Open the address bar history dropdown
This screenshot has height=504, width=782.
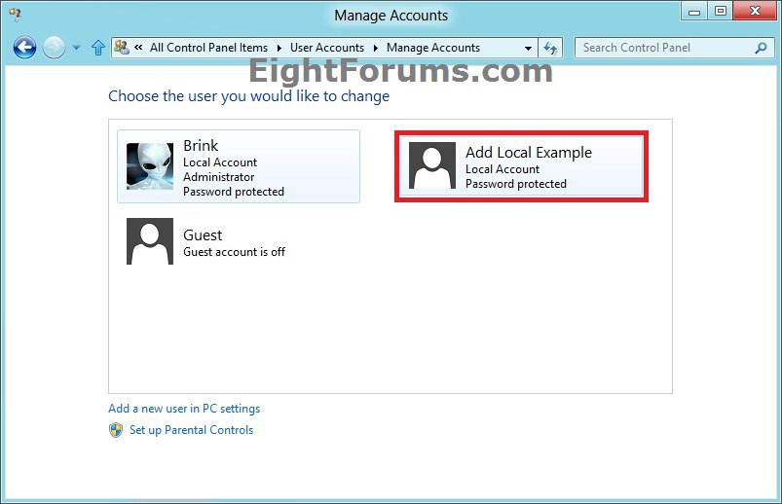pyautogui.click(x=528, y=49)
